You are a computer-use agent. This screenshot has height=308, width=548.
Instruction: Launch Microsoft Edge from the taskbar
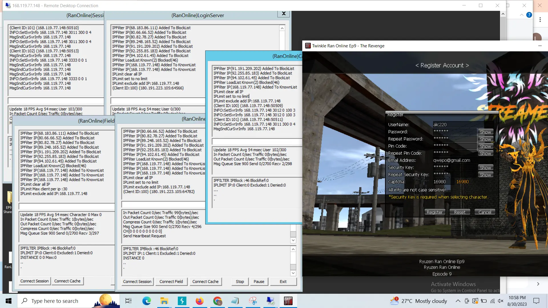(146, 301)
